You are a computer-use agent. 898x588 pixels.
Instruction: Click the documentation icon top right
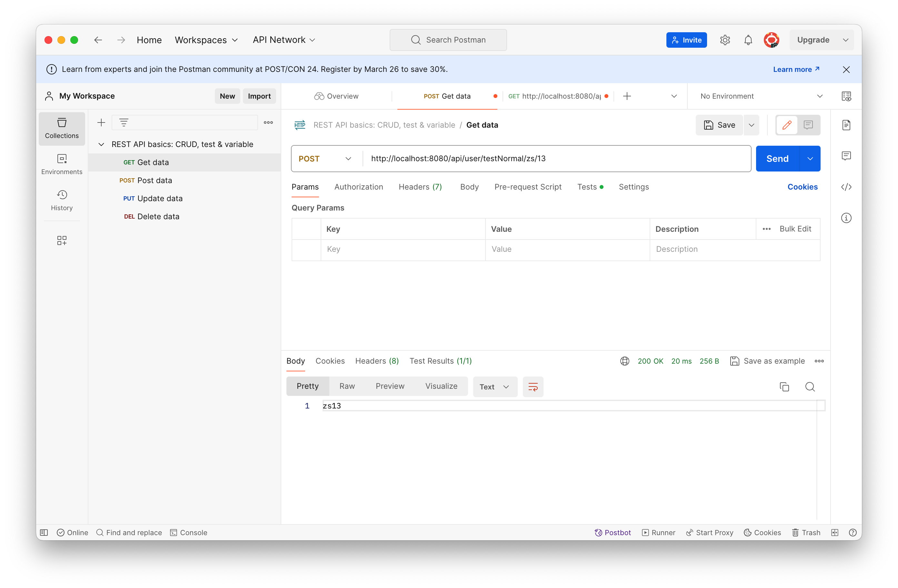click(847, 125)
